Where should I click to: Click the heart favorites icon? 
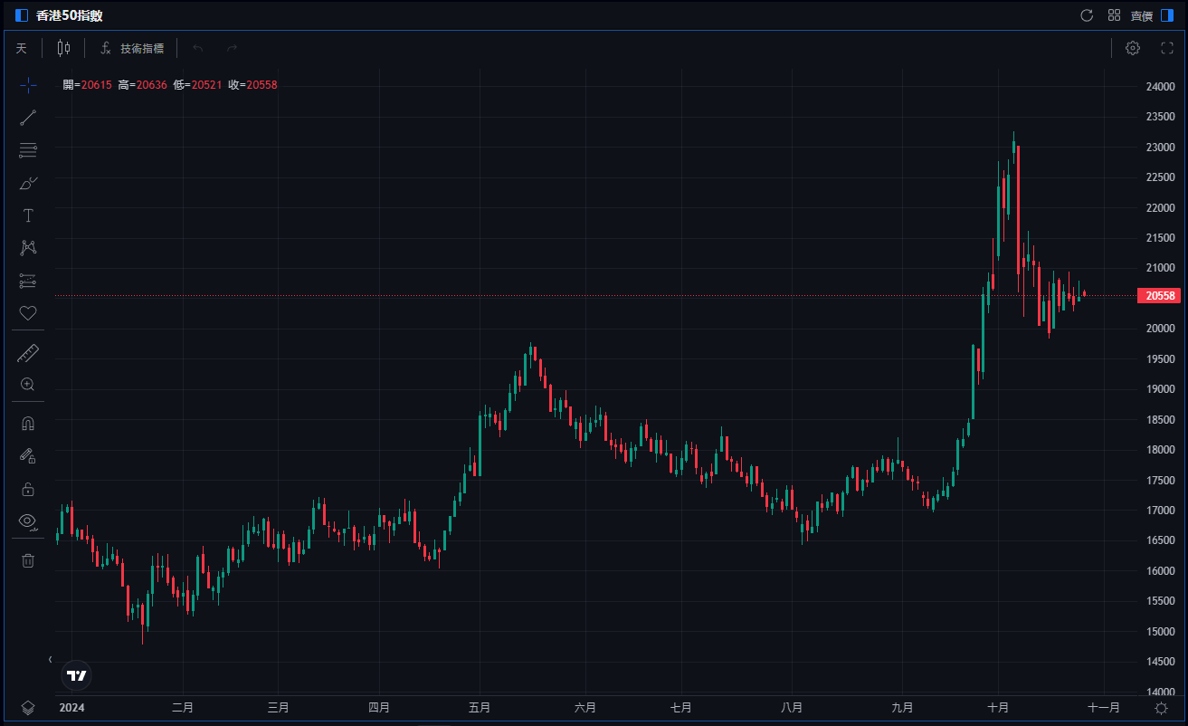tap(28, 313)
